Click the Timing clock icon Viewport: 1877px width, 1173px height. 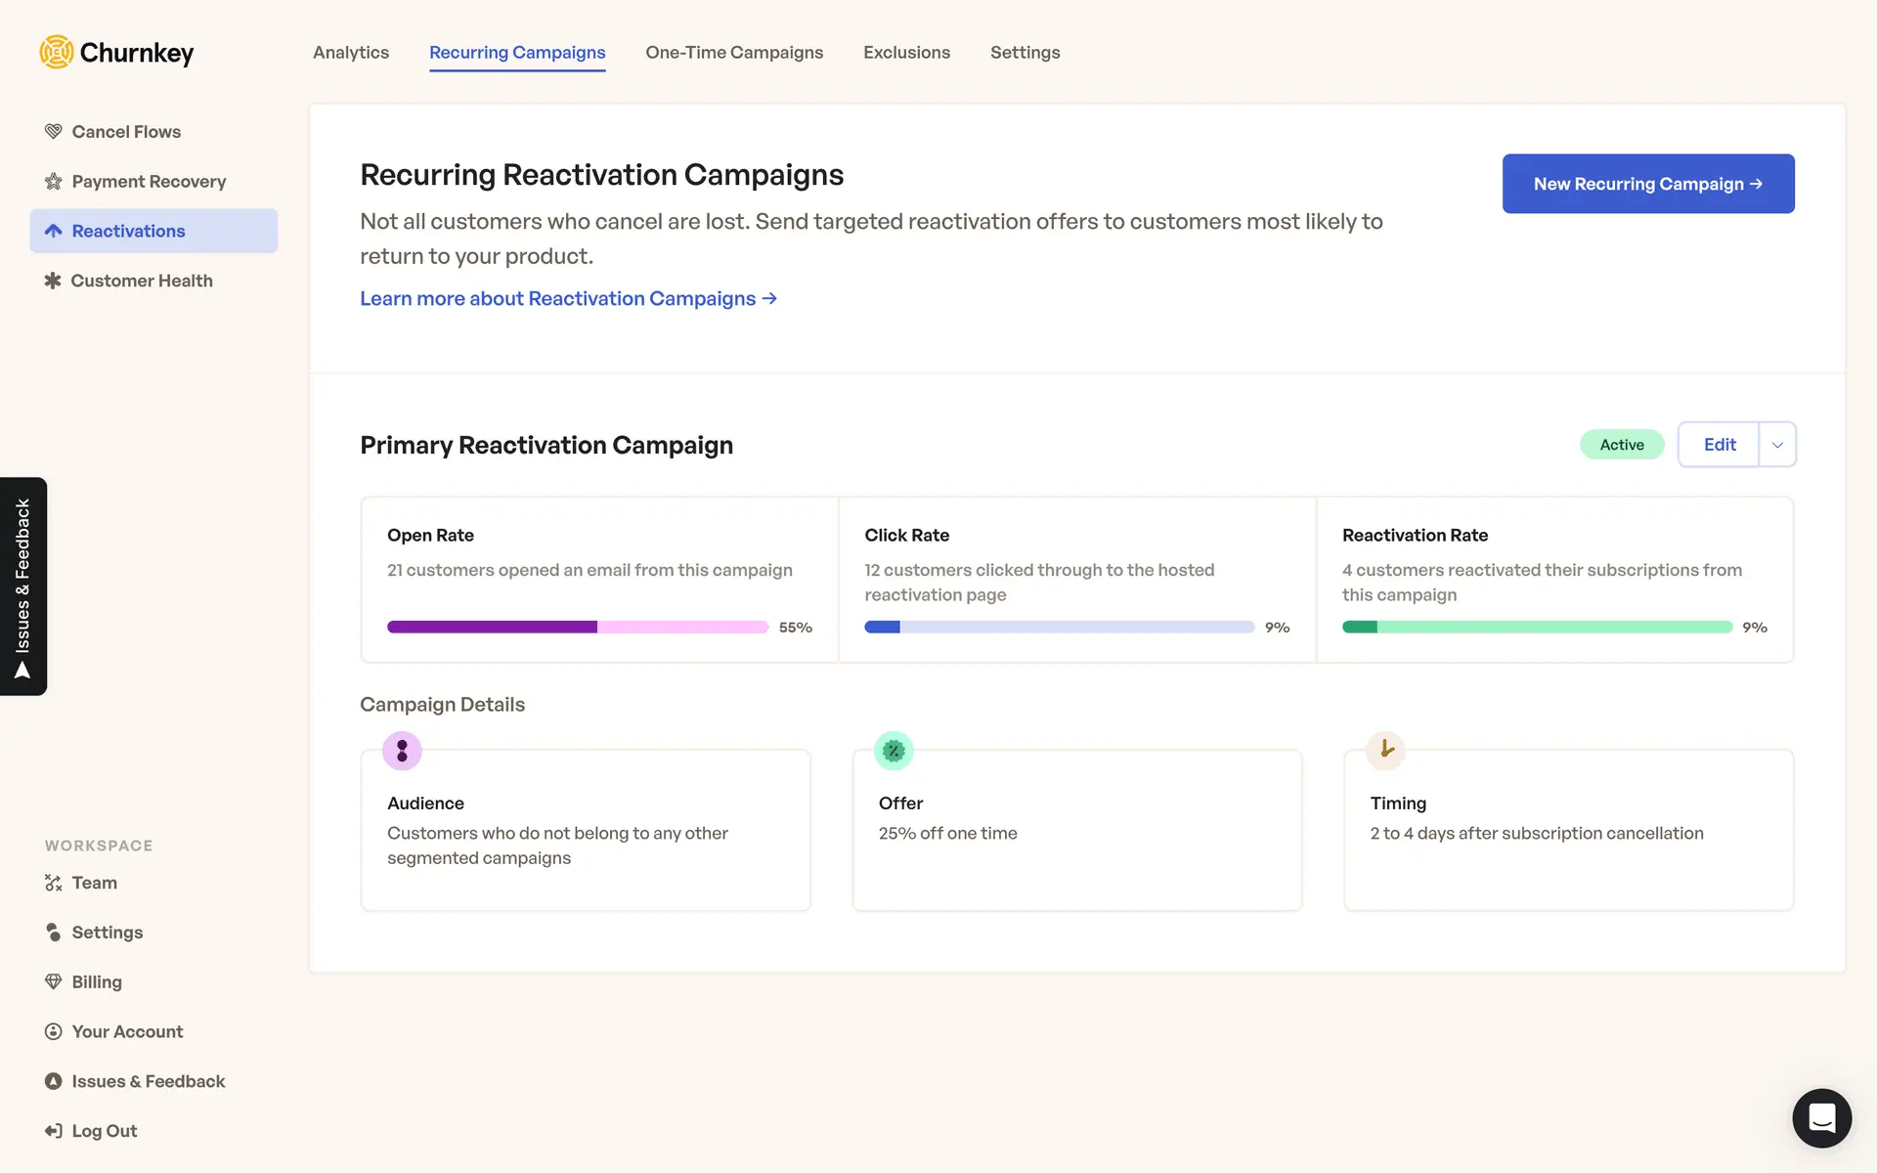[x=1385, y=750]
